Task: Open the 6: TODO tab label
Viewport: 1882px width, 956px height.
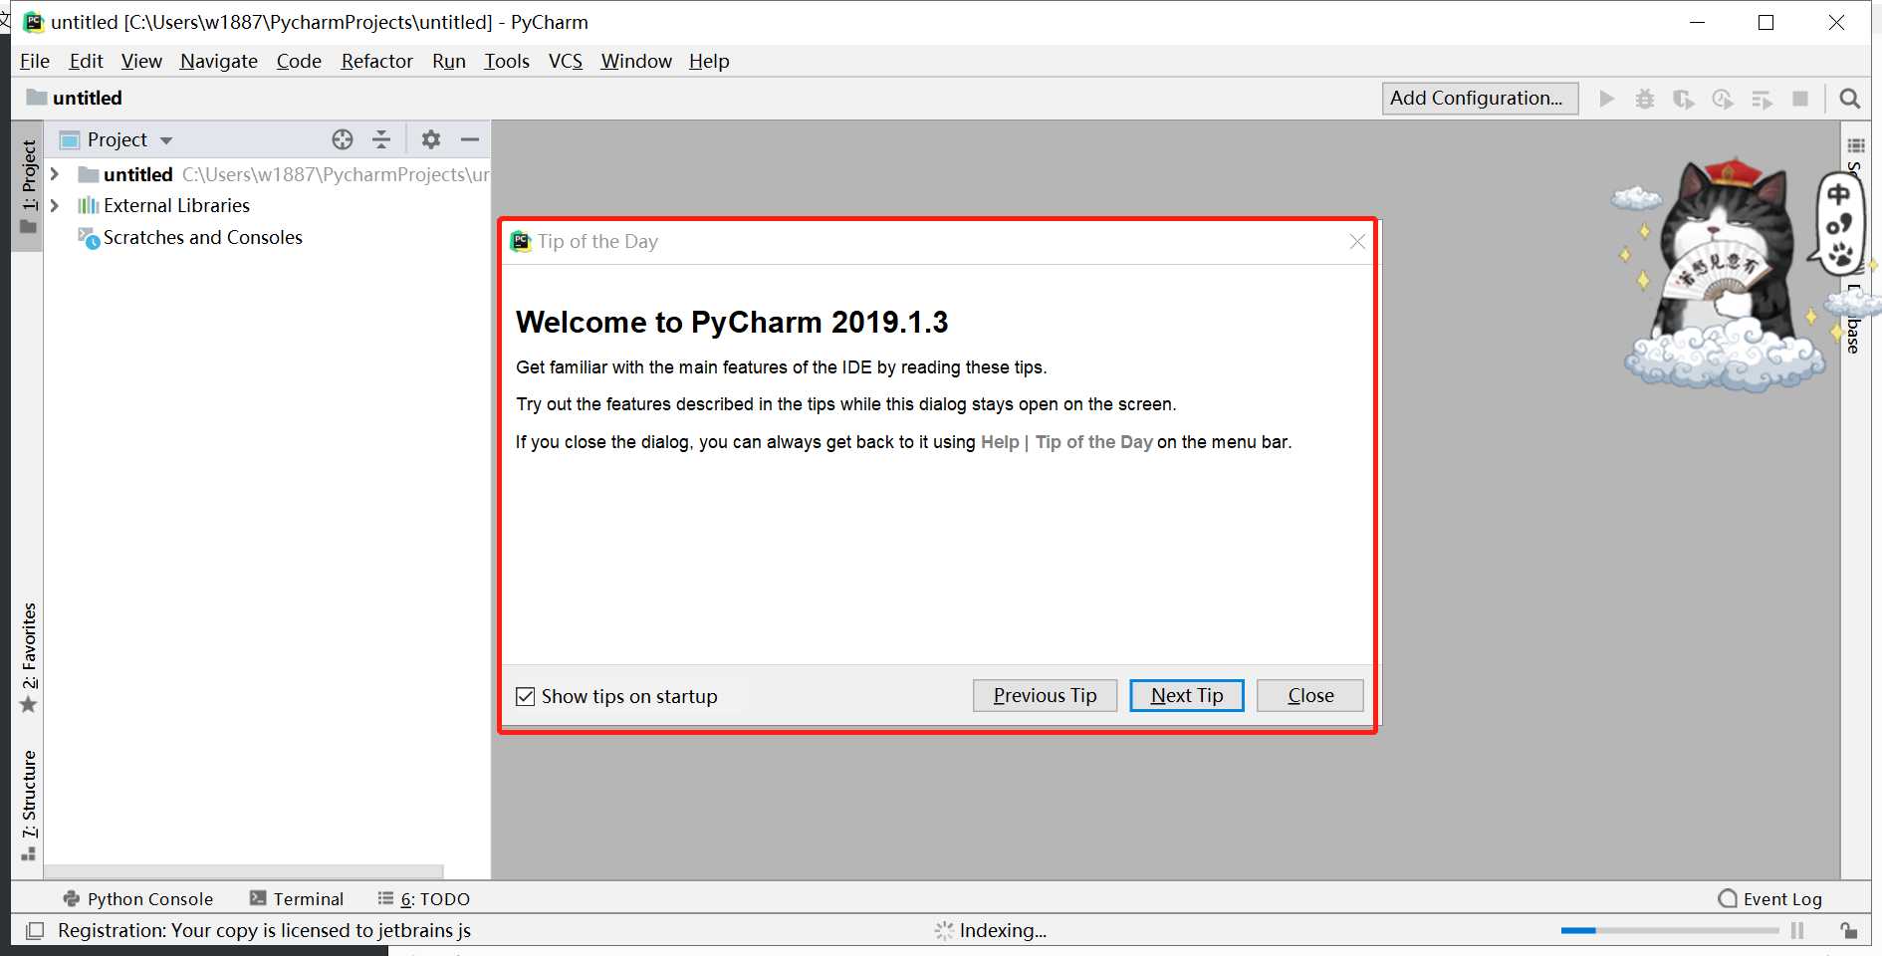Action: coord(435,898)
